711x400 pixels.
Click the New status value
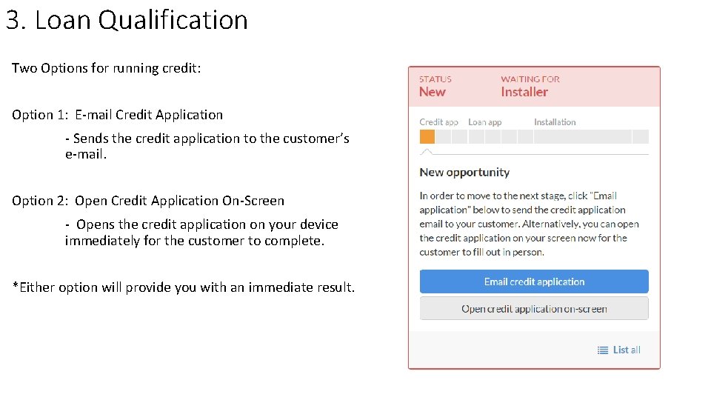tap(433, 92)
